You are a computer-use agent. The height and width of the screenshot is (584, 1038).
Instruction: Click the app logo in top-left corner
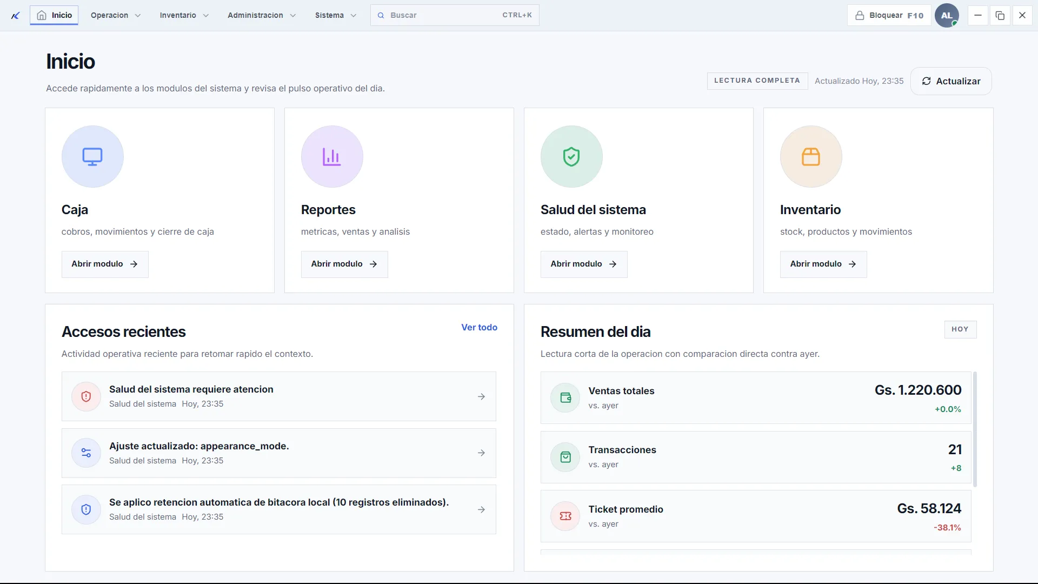15,16
